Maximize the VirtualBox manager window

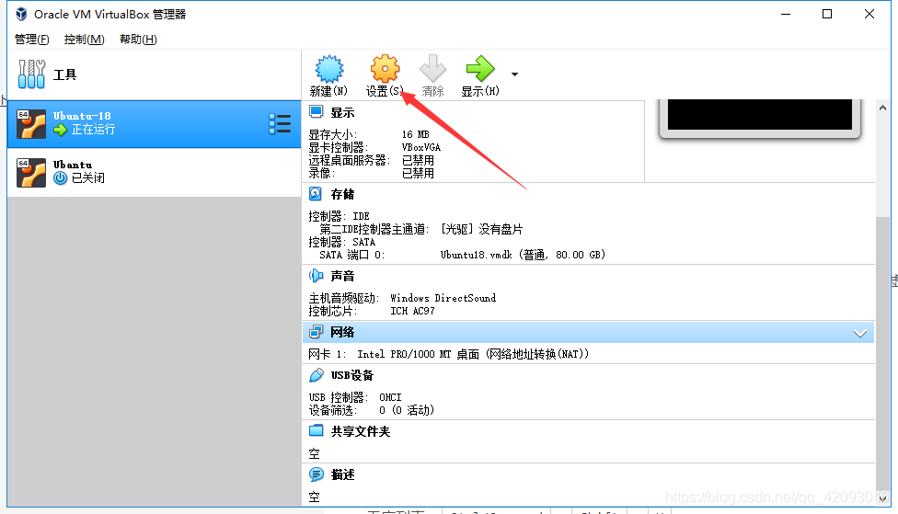(x=827, y=14)
